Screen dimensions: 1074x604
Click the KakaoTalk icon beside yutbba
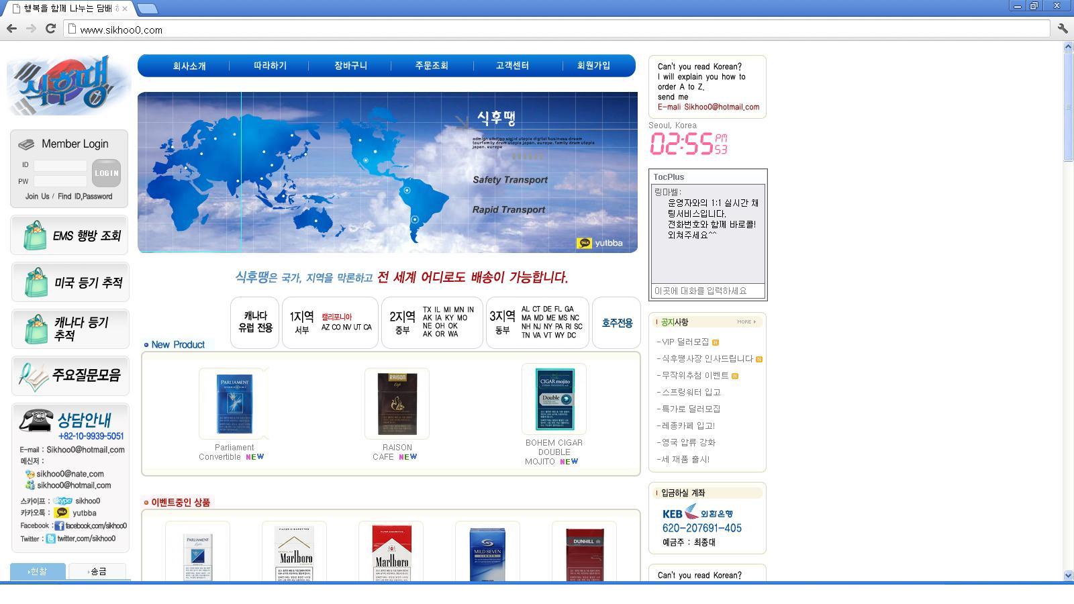61,513
